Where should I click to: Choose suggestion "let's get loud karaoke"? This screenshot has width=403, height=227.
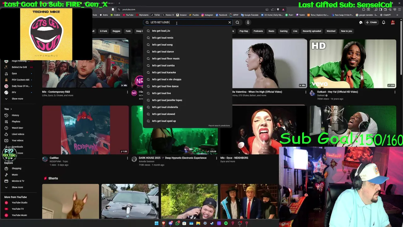(x=188, y=73)
